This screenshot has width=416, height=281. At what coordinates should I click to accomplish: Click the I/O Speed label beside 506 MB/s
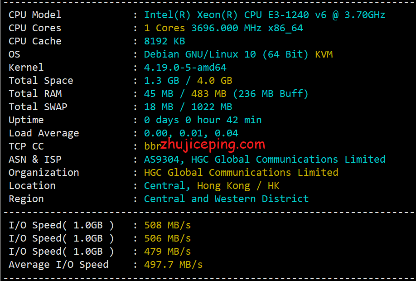pyautogui.click(x=61, y=238)
